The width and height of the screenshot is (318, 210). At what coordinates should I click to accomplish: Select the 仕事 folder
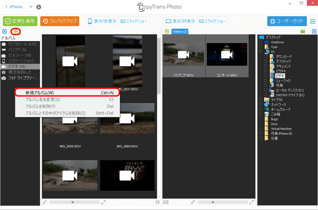[274, 139]
